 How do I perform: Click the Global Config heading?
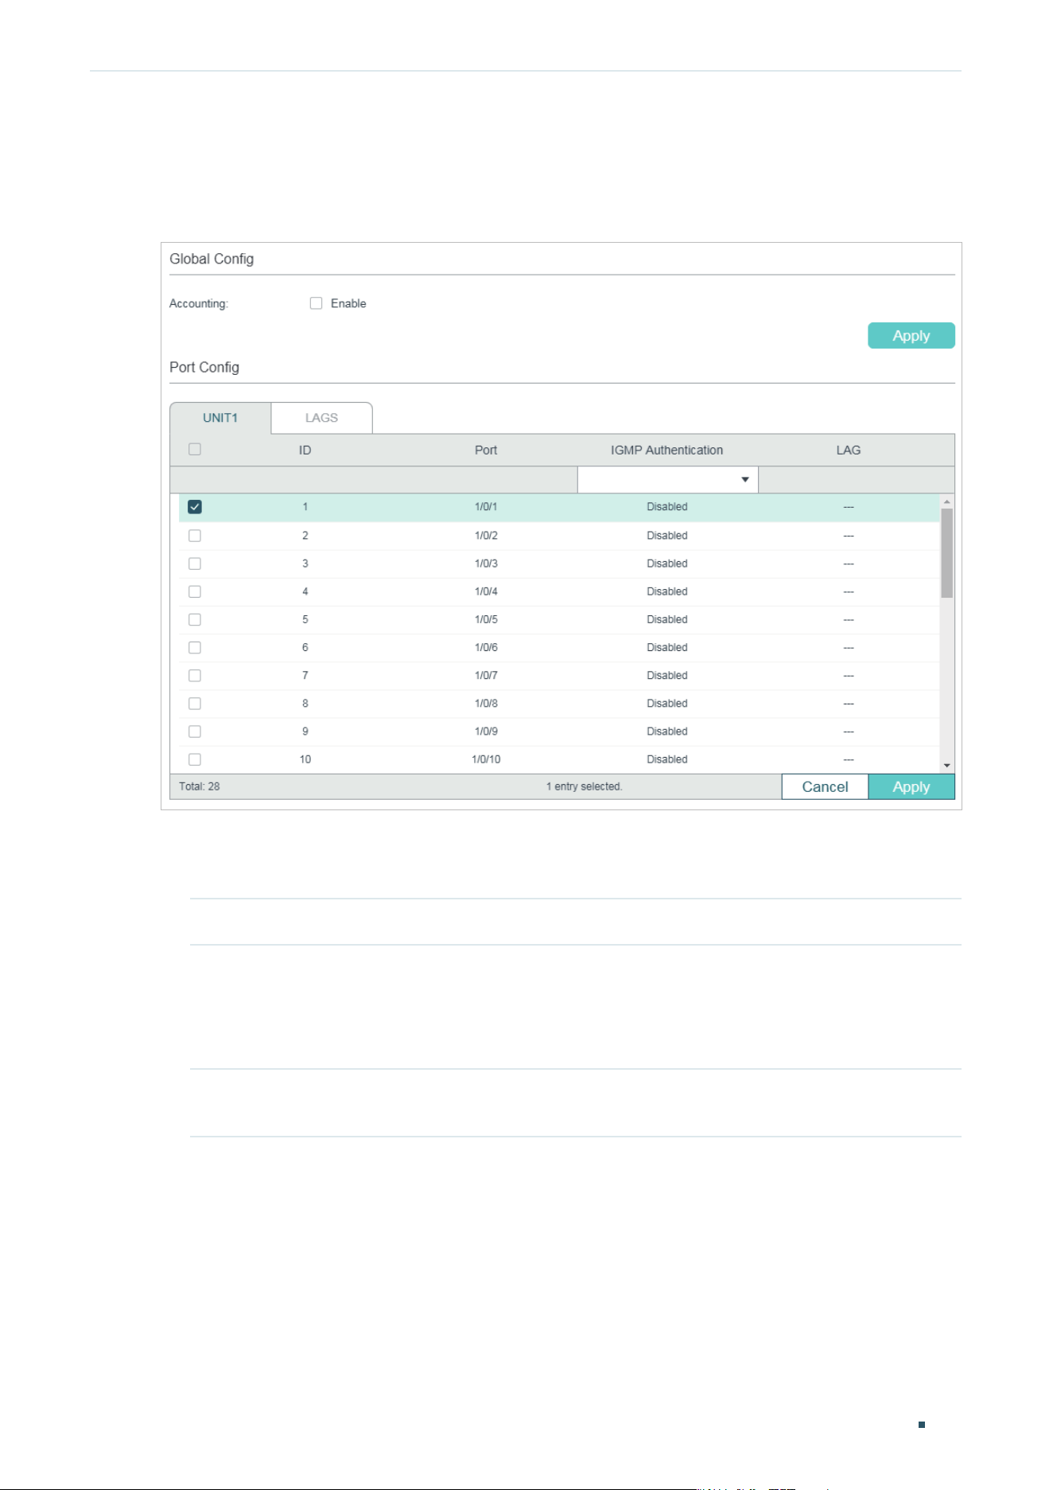coord(212,259)
